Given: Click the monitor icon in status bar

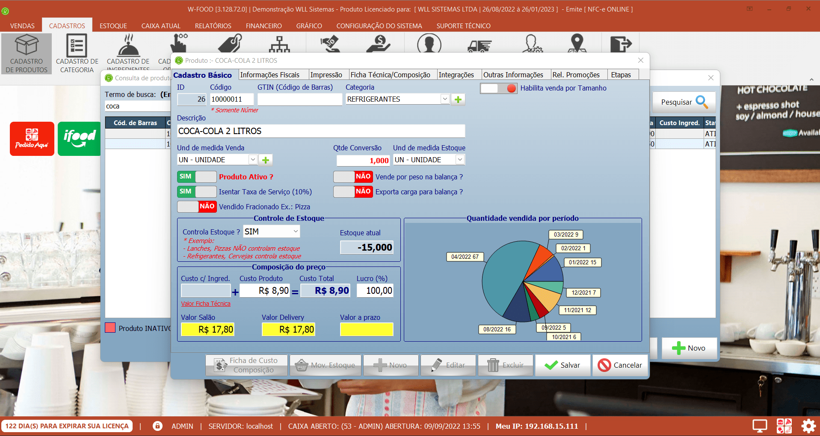Looking at the screenshot, I should (760, 426).
